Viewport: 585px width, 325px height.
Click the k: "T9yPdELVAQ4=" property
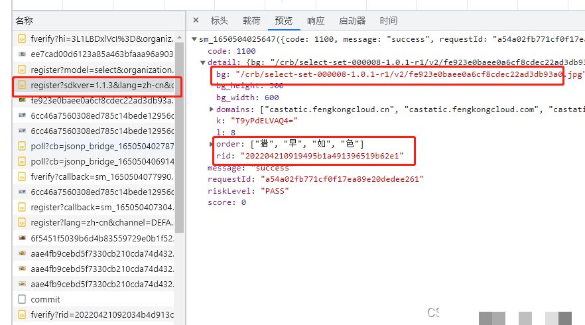click(x=257, y=121)
